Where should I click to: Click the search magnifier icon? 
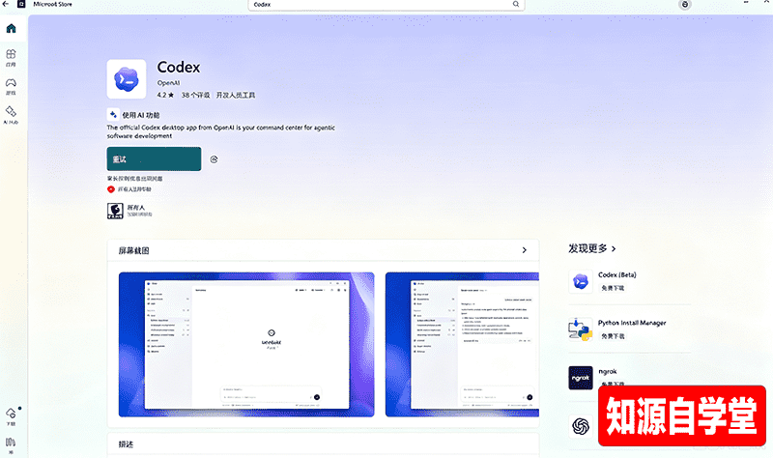pyautogui.click(x=516, y=4)
